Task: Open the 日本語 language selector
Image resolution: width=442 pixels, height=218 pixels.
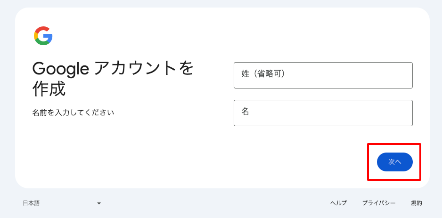Action: point(62,203)
